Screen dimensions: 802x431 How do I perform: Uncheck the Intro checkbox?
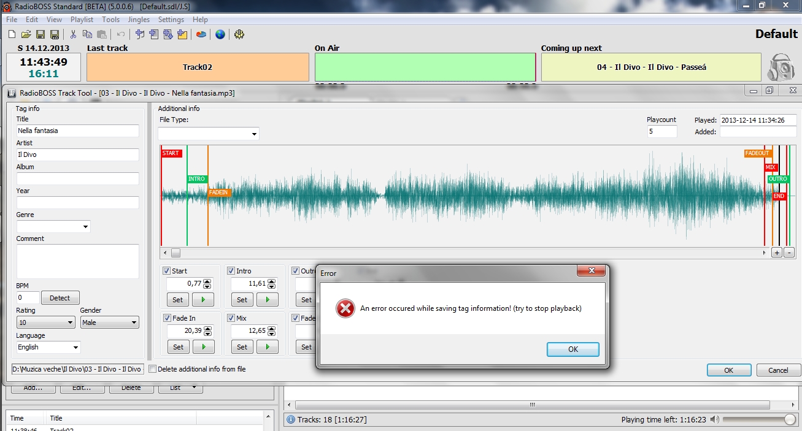pyautogui.click(x=231, y=271)
